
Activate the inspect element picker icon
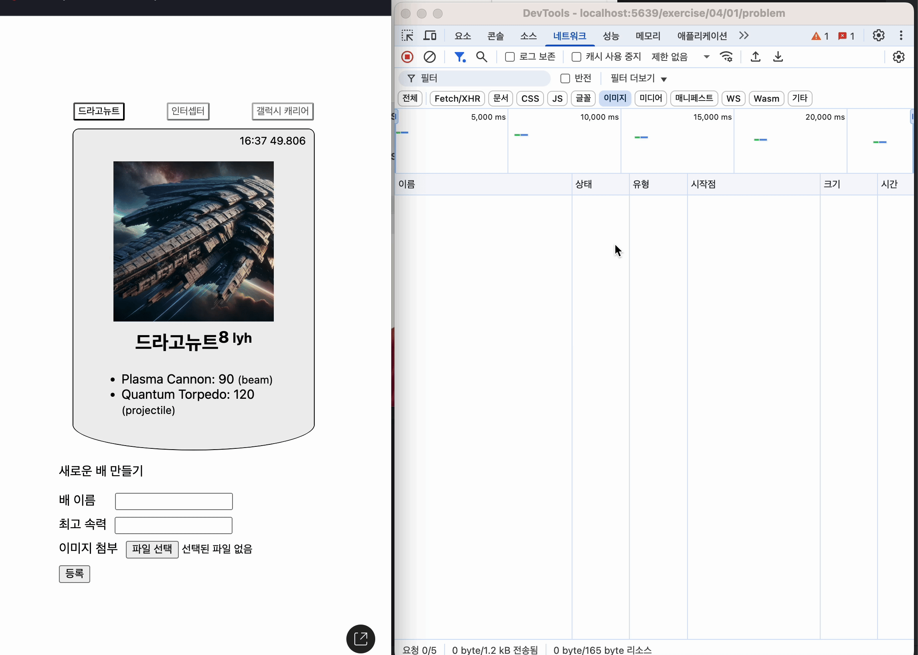pyautogui.click(x=407, y=36)
